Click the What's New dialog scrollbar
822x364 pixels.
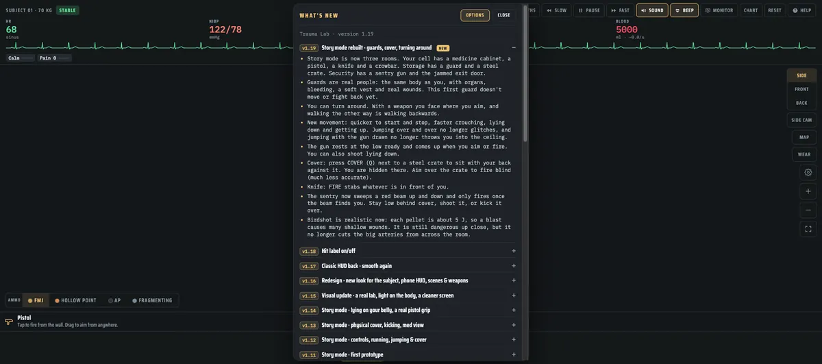click(525, 75)
